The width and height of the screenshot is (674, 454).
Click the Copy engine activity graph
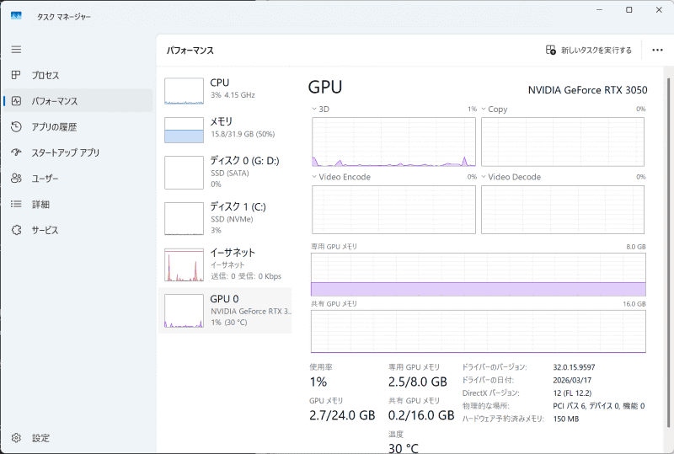(563, 142)
